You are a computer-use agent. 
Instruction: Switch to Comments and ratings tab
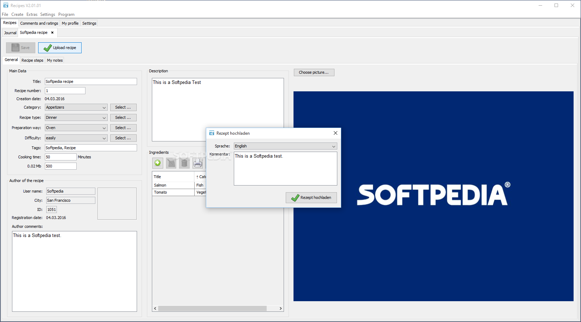coord(39,23)
